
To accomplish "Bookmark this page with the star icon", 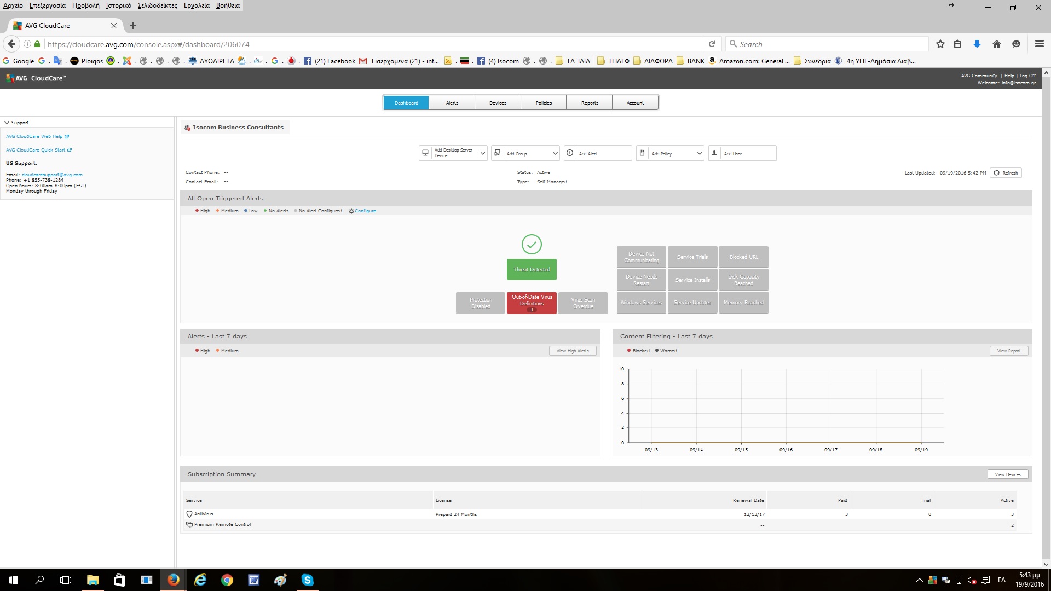I will pos(940,44).
